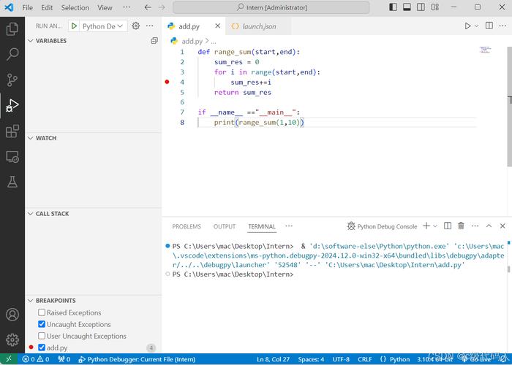The width and height of the screenshot is (512, 365).
Task: Open the Selection menu
Action: point(75,7)
